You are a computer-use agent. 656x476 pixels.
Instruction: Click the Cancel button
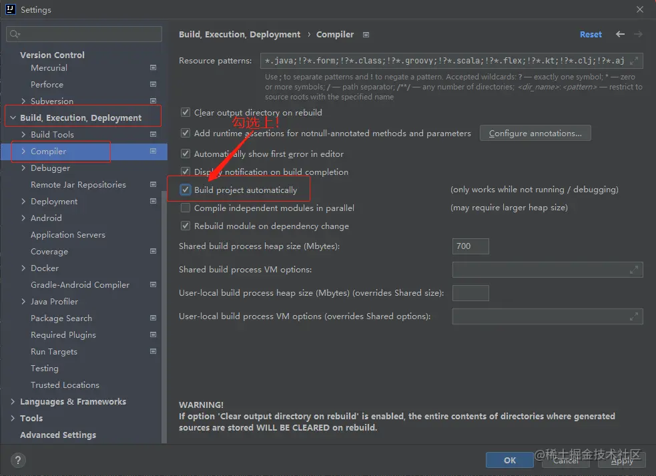click(x=566, y=460)
